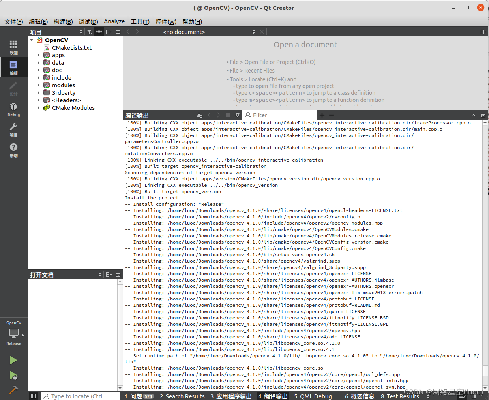Click the compile output vertical scrollbar

[x=485, y=370]
